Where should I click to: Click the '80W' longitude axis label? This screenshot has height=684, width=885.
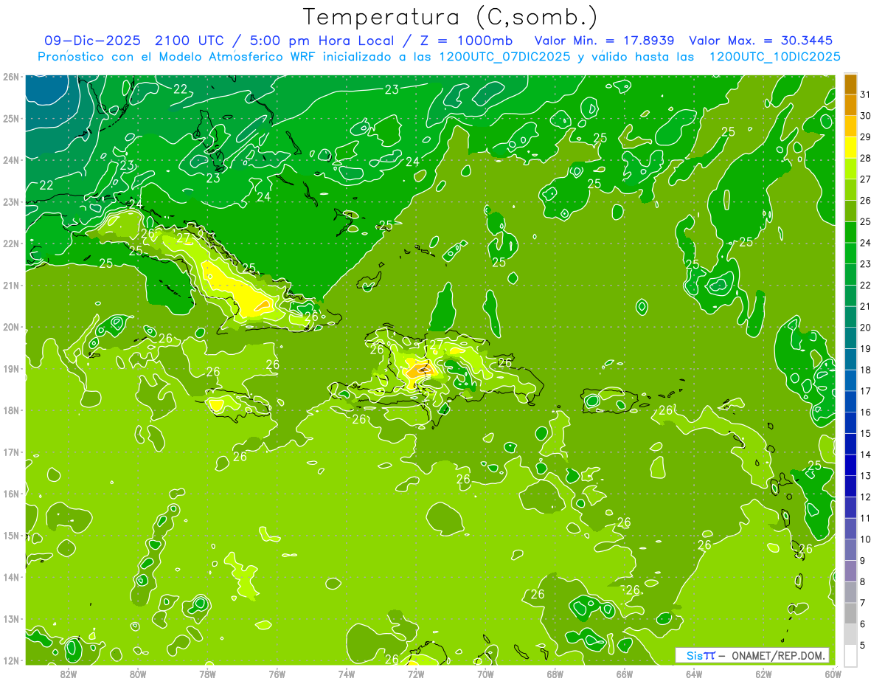pos(137,674)
